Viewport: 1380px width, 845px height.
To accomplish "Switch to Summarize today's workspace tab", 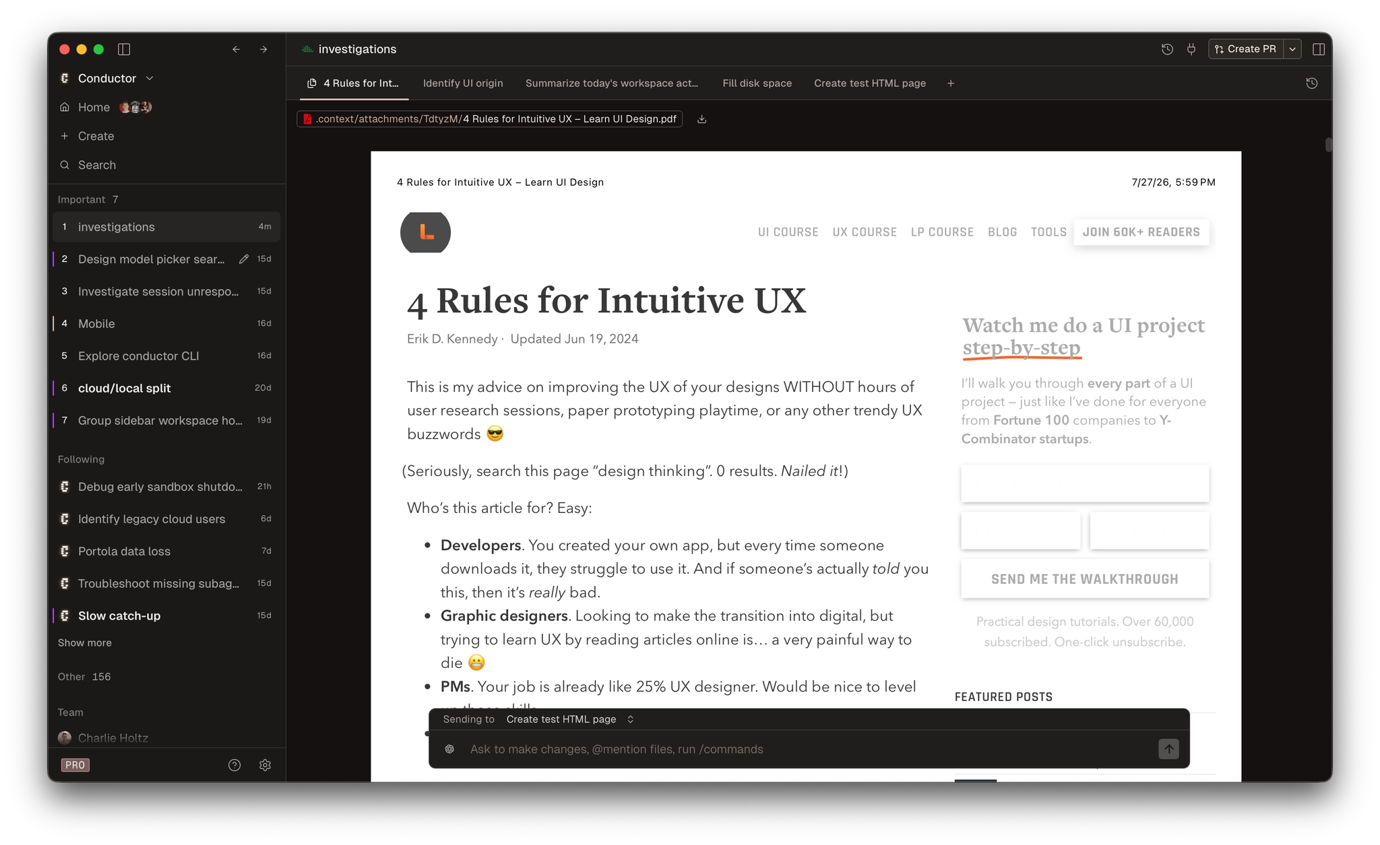I will pos(612,83).
